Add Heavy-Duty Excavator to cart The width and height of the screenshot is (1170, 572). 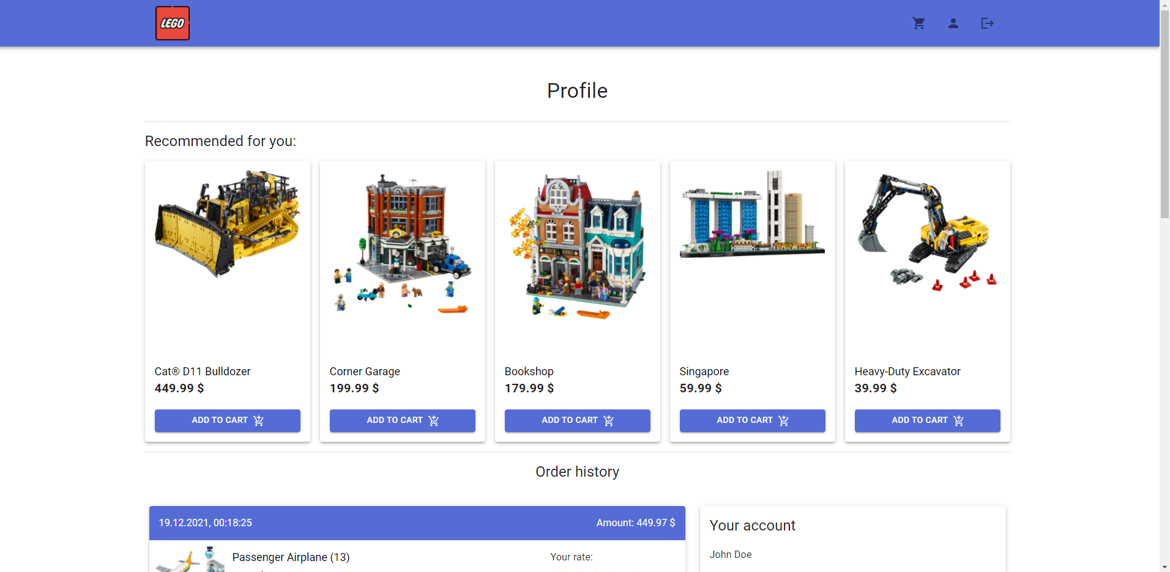coord(928,420)
